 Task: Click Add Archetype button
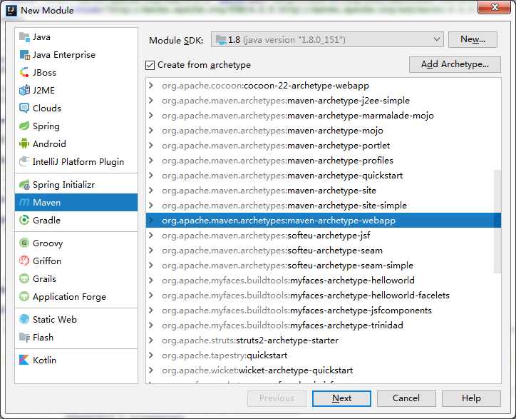point(455,64)
